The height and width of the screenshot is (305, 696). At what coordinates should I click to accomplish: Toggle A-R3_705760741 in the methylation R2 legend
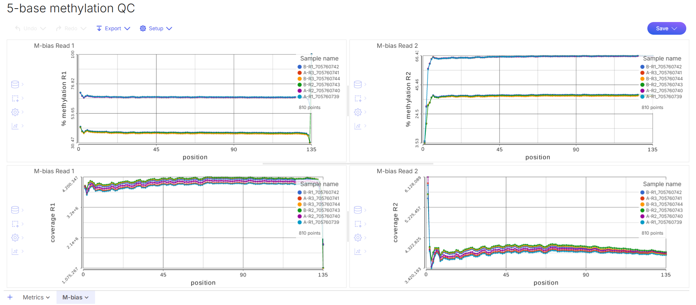pos(663,73)
